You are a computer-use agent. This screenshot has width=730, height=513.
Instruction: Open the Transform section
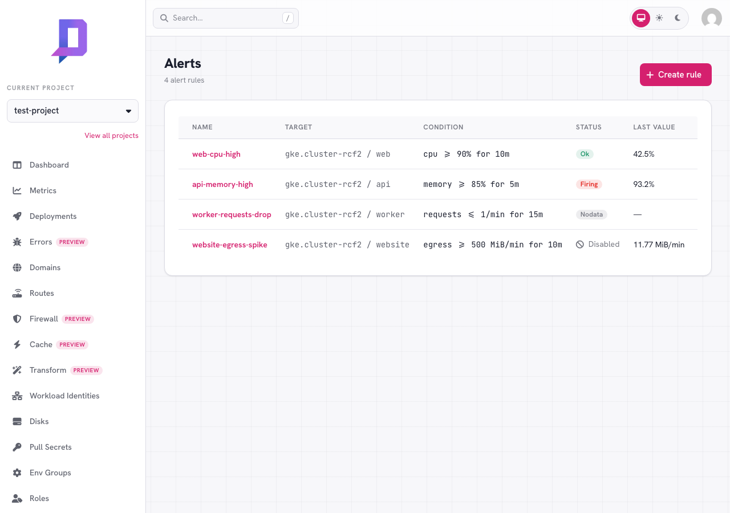tap(72, 370)
